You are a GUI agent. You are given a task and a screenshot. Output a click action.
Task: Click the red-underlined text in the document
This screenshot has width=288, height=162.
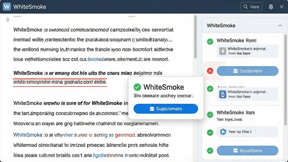click(60, 82)
